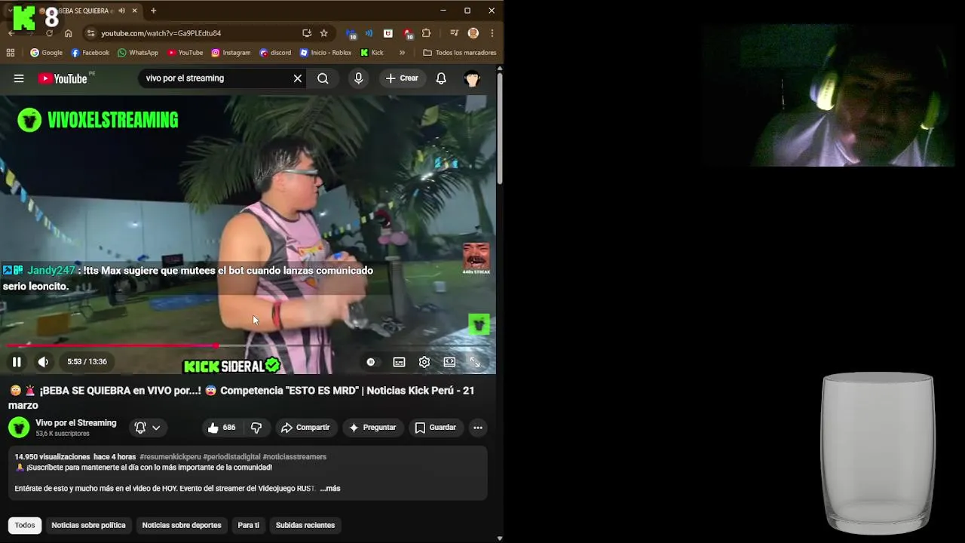Dislike the video
The width and height of the screenshot is (965, 543).
point(256,428)
